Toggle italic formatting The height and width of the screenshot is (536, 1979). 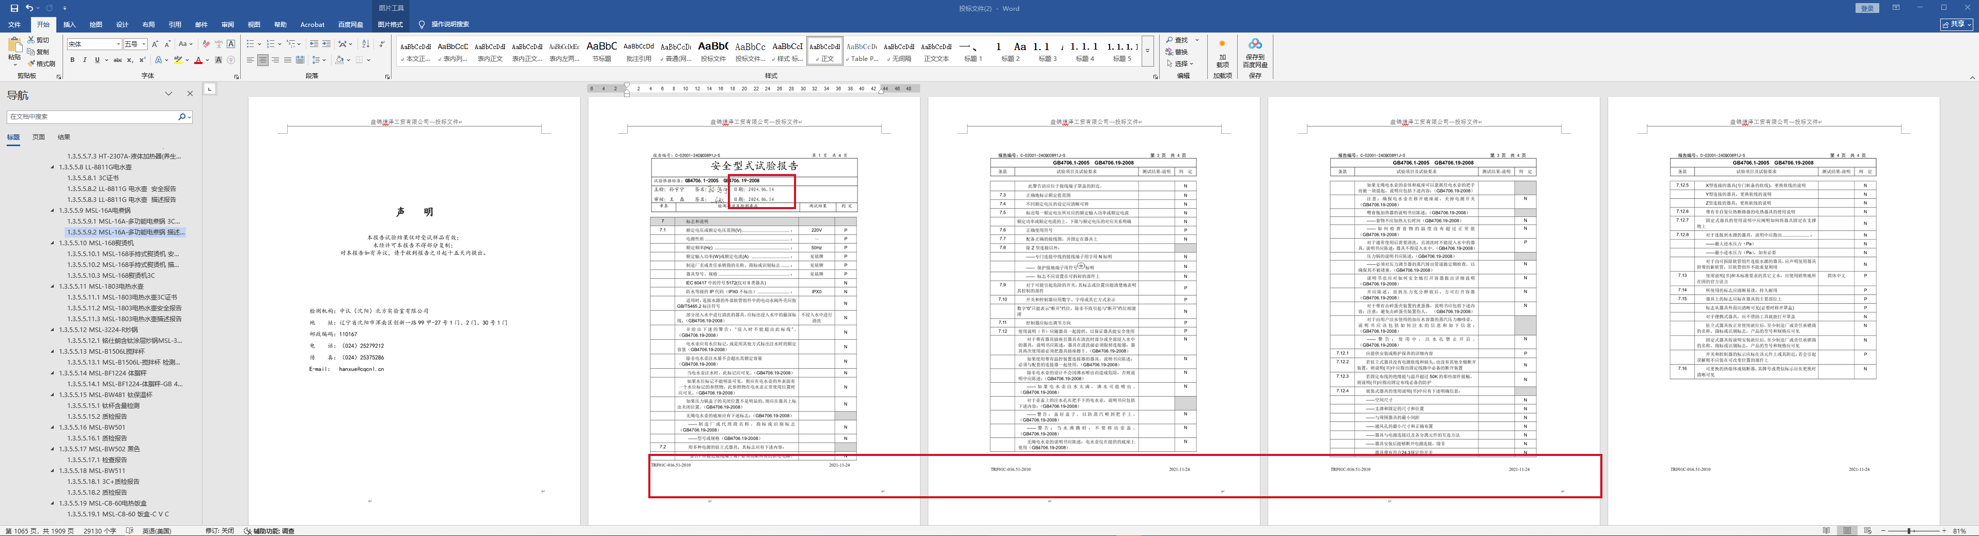(85, 60)
